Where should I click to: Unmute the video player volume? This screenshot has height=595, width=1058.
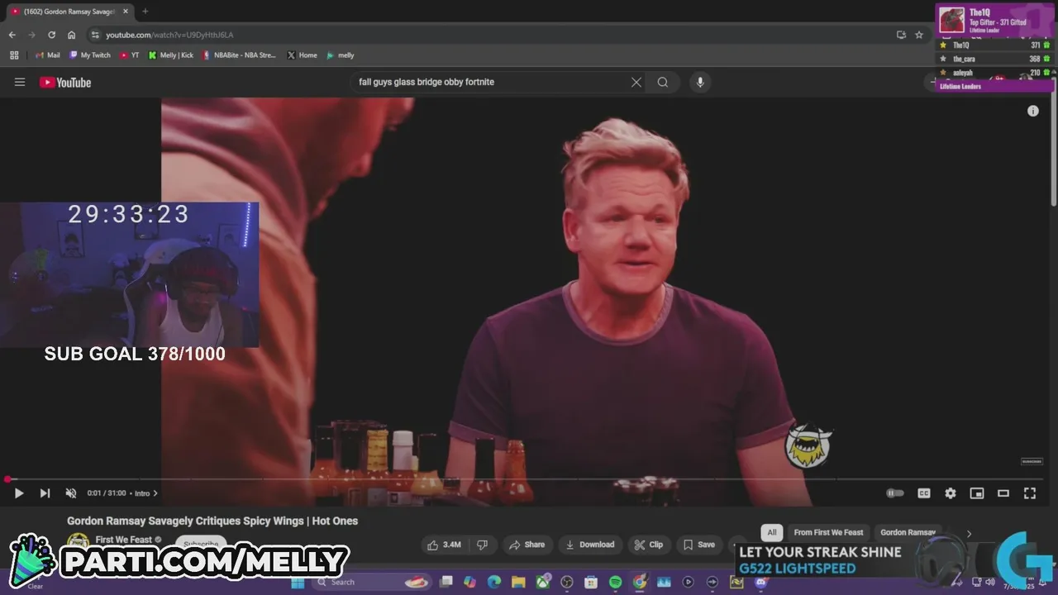tap(71, 493)
